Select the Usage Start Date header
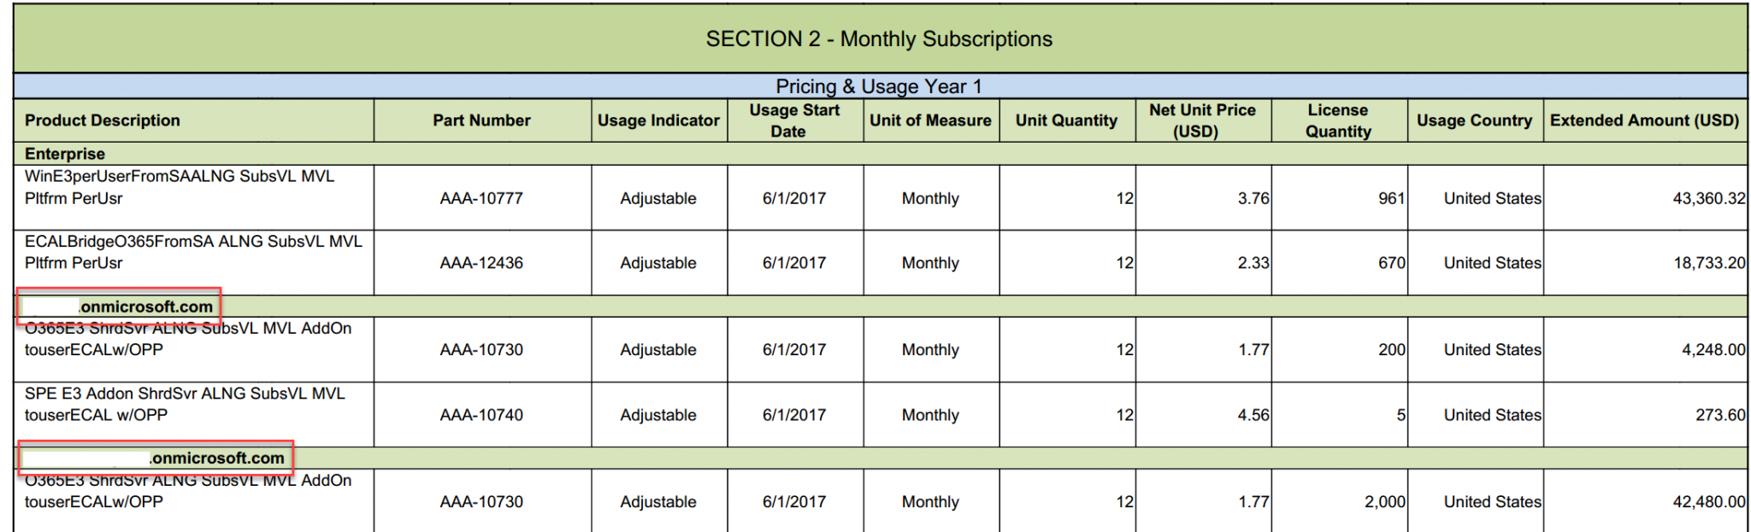 (794, 120)
